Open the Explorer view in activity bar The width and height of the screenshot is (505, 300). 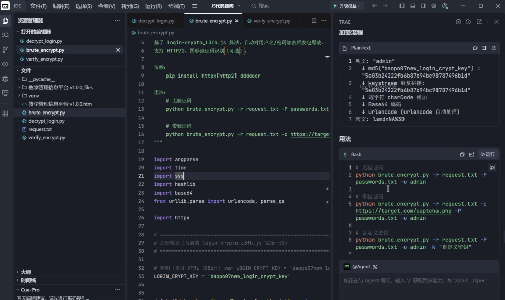(5, 21)
